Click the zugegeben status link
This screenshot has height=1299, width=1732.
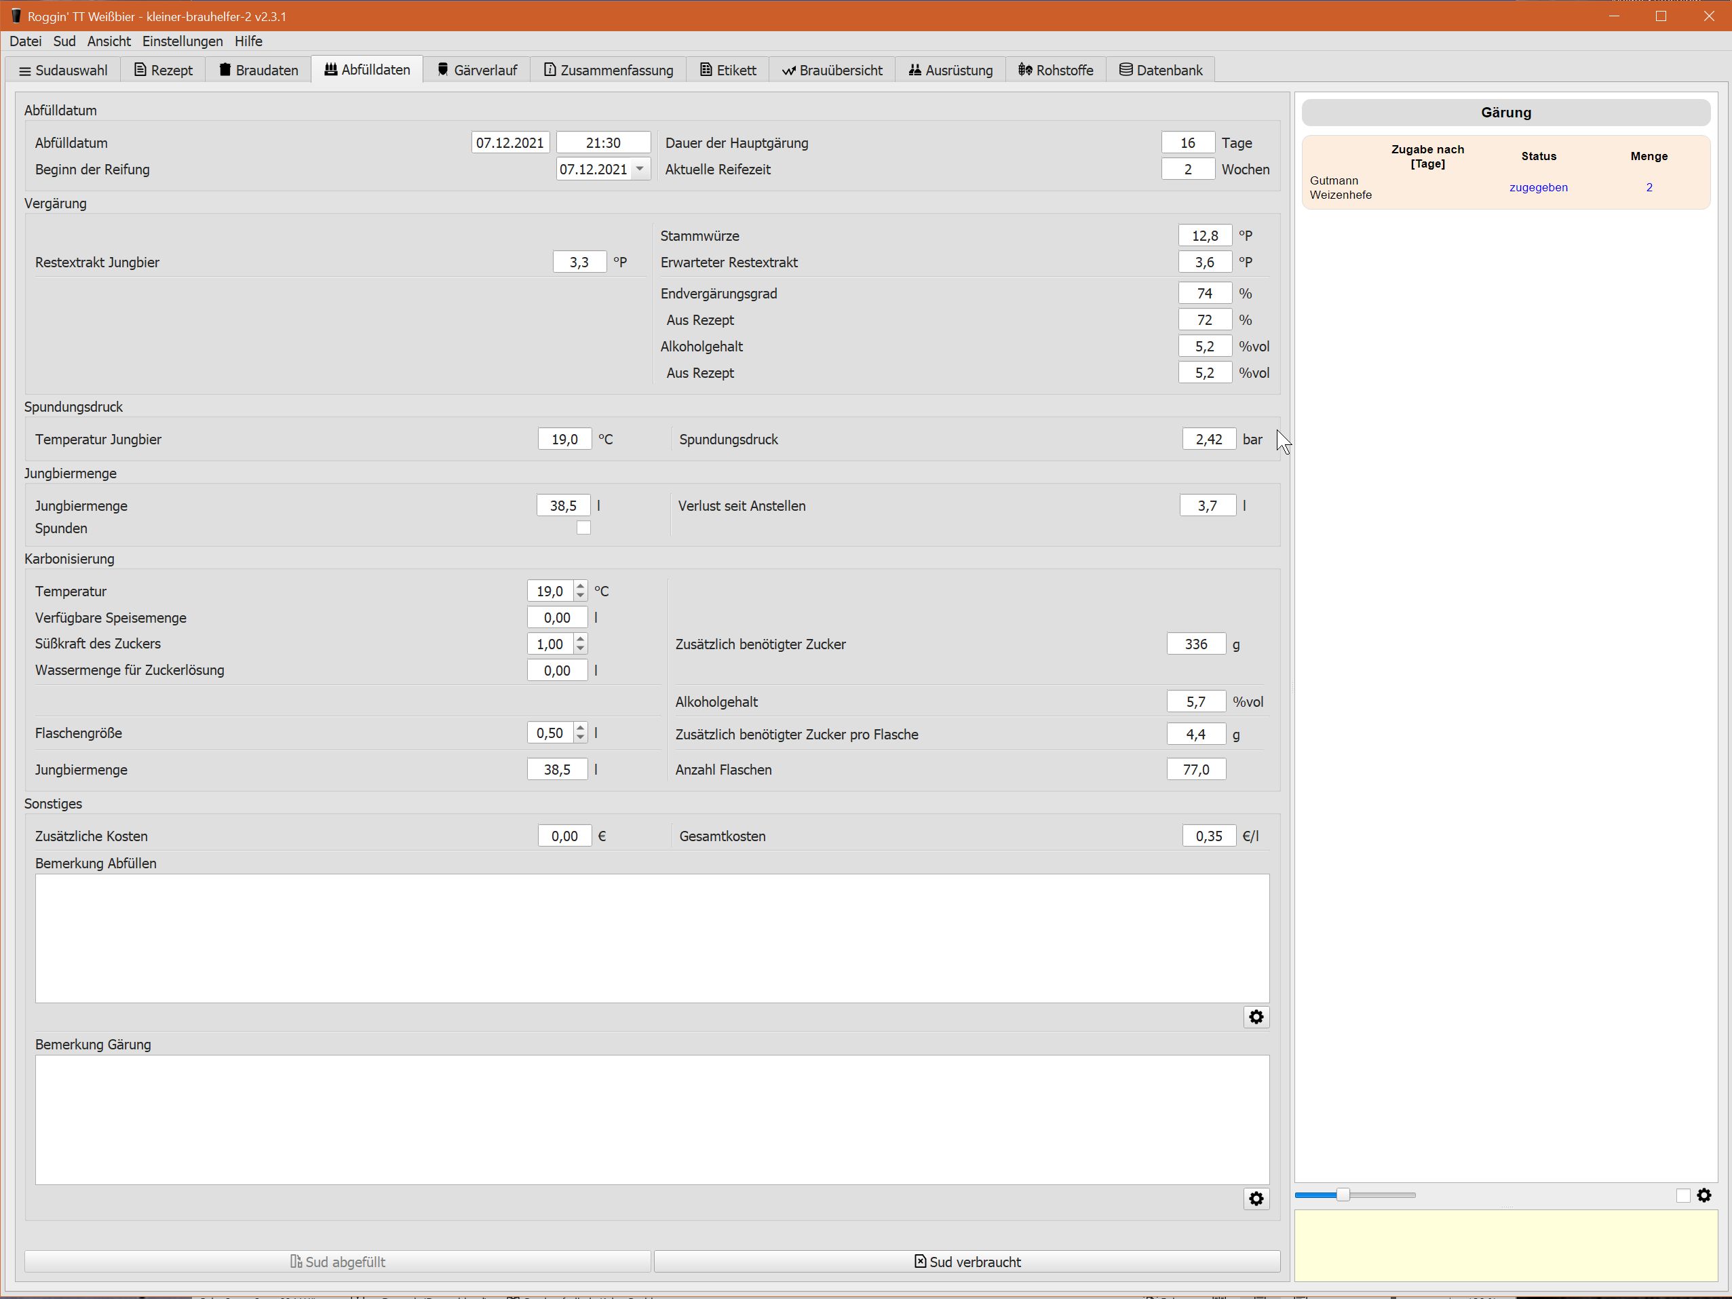(x=1538, y=187)
